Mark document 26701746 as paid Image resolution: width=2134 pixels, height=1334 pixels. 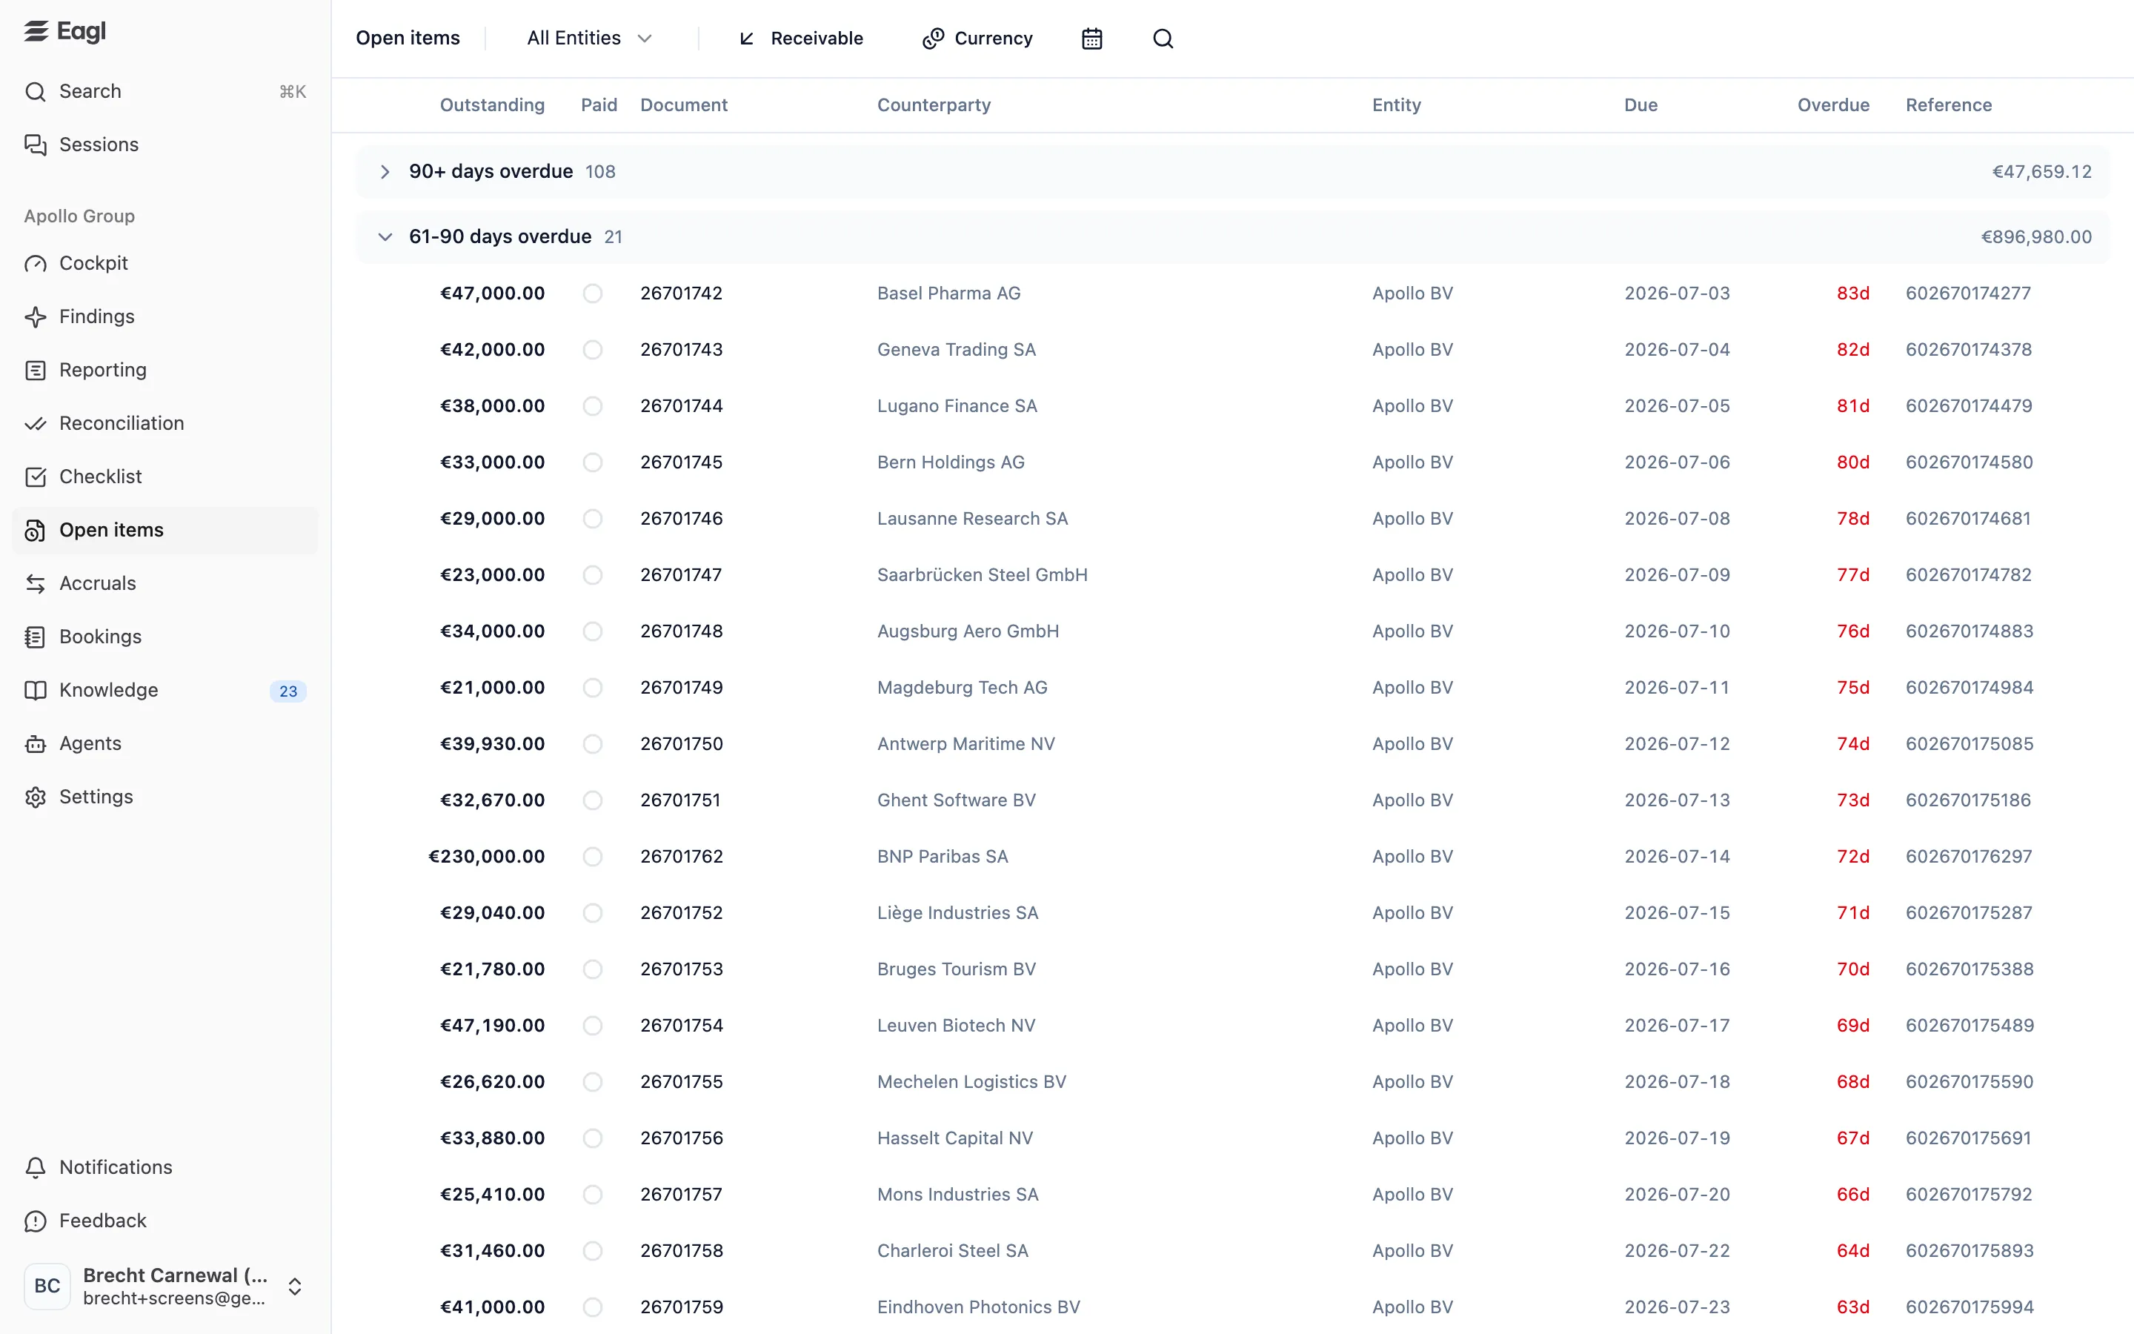click(x=593, y=519)
